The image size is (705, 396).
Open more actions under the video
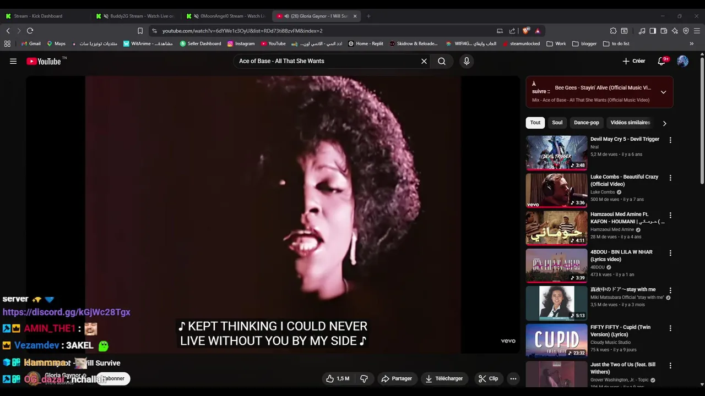point(513,378)
